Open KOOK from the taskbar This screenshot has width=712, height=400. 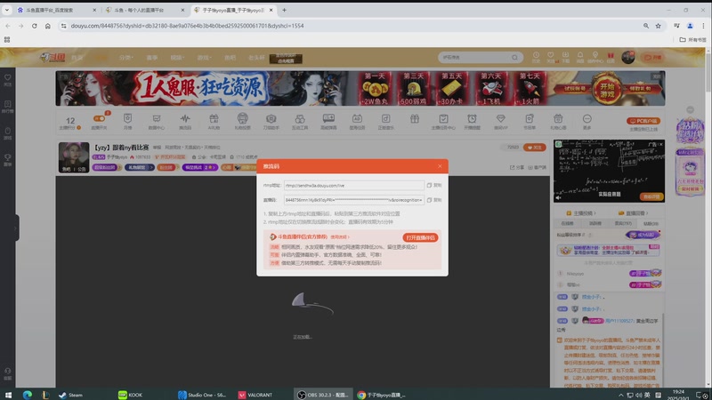131,395
